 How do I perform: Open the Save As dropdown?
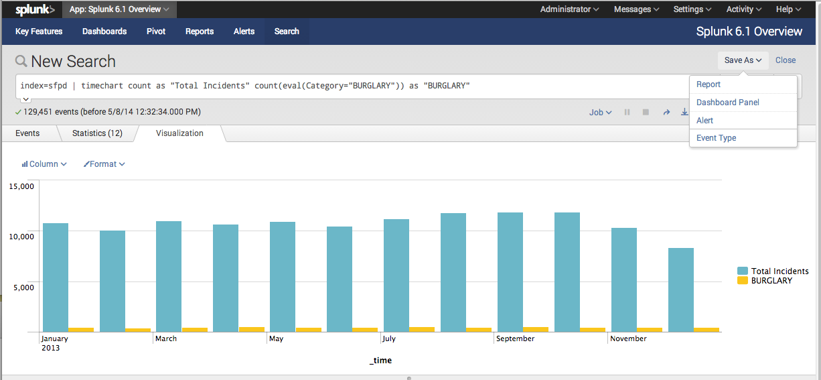point(743,60)
